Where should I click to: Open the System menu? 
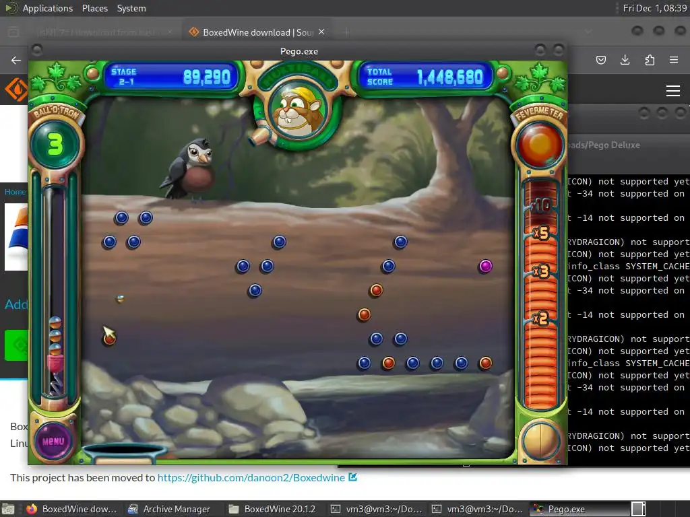(131, 8)
